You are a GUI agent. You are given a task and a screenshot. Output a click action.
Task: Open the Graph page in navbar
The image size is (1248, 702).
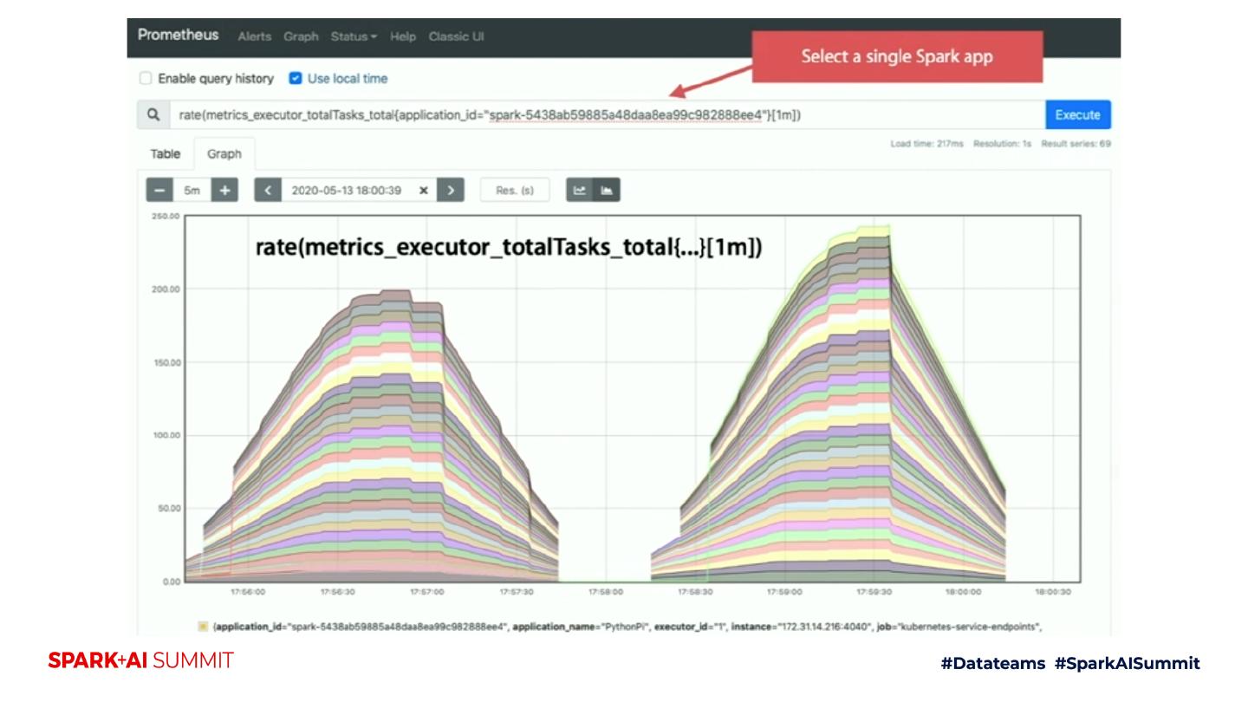pyautogui.click(x=302, y=36)
